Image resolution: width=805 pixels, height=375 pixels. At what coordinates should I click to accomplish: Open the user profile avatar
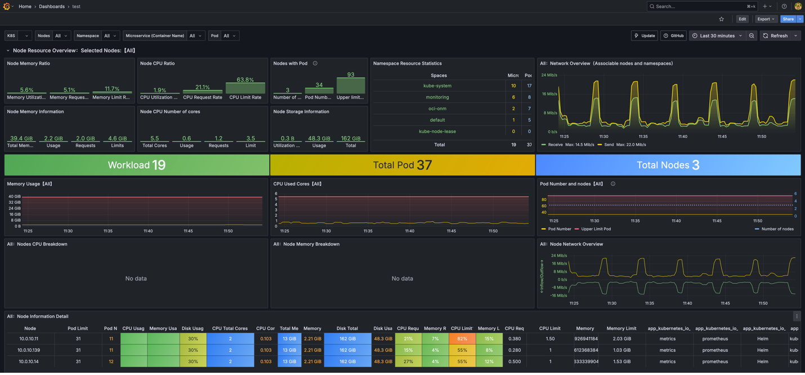798,6
